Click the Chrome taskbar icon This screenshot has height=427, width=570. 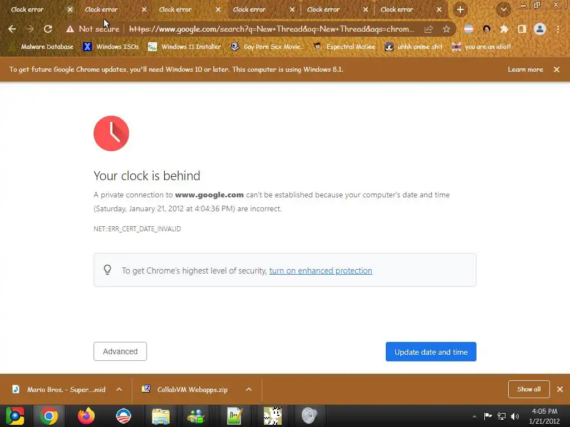tap(49, 416)
